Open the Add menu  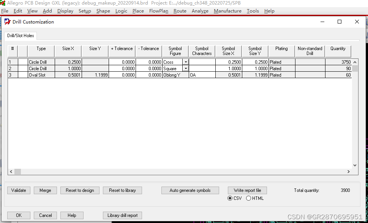coord(47,11)
